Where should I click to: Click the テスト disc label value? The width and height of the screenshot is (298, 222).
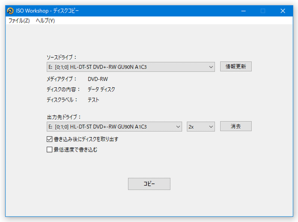tap(93, 100)
